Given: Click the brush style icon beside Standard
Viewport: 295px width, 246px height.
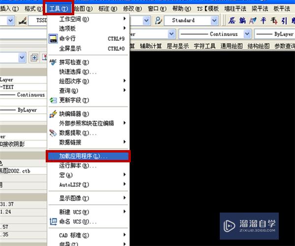Looking at the screenshot, I should click(158, 20).
